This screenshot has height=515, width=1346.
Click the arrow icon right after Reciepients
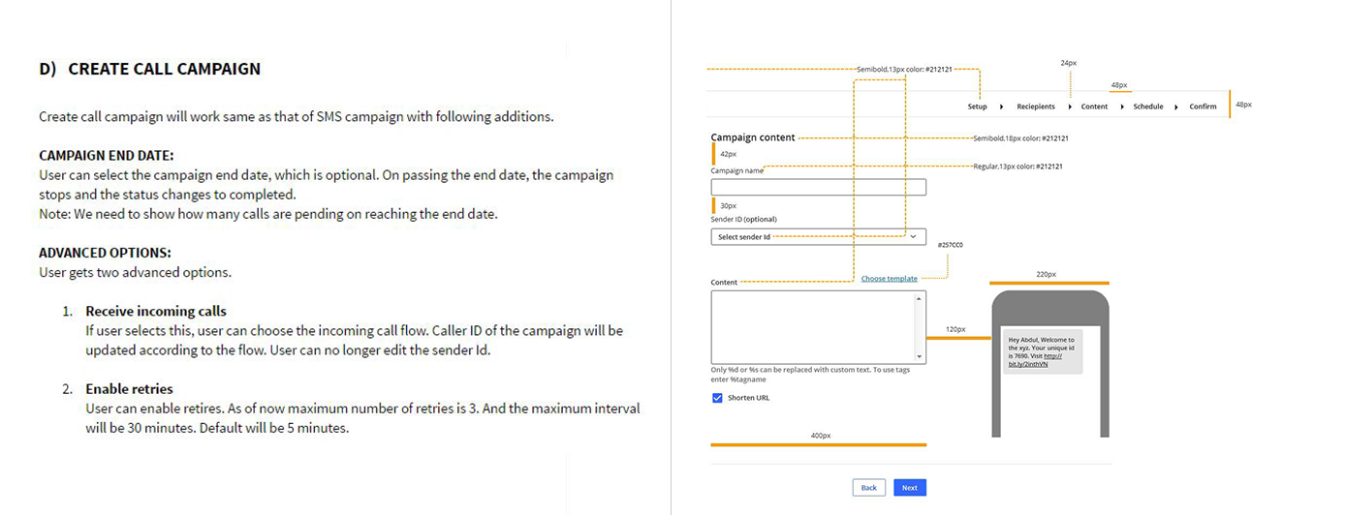pos(1070,106)
